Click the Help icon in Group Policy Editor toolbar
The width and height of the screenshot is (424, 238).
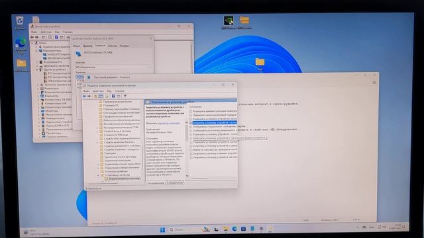113,96
